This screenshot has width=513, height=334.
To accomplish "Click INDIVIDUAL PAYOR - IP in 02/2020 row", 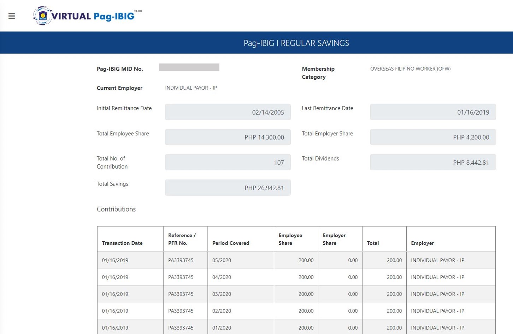I will tap(437, 311).
